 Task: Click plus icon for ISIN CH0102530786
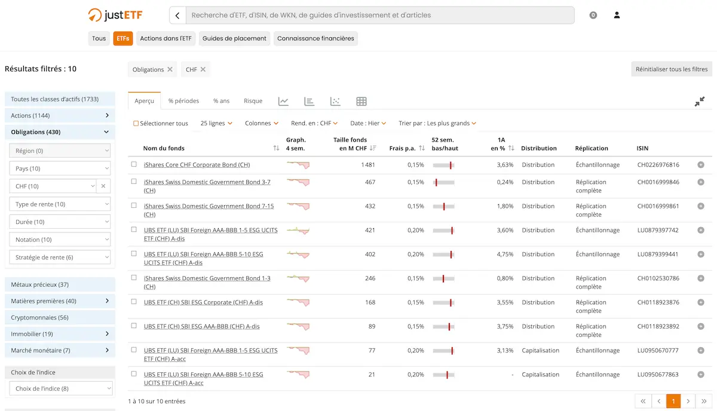tap(700, 278)
